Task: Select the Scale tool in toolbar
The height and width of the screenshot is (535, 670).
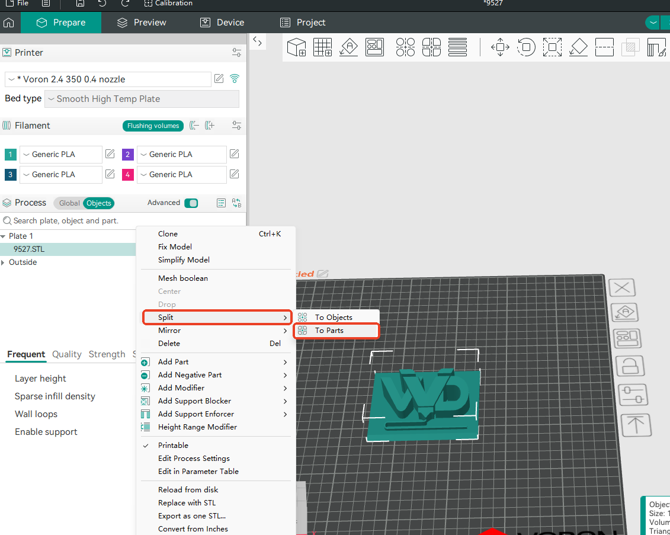Action: pyautogui.click(x=552, y=47)
